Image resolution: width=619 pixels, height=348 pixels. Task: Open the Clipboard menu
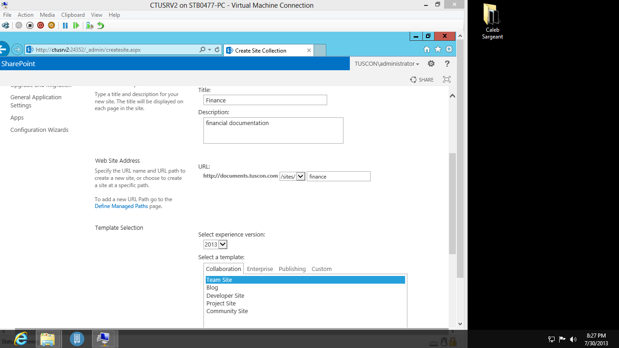73,15
